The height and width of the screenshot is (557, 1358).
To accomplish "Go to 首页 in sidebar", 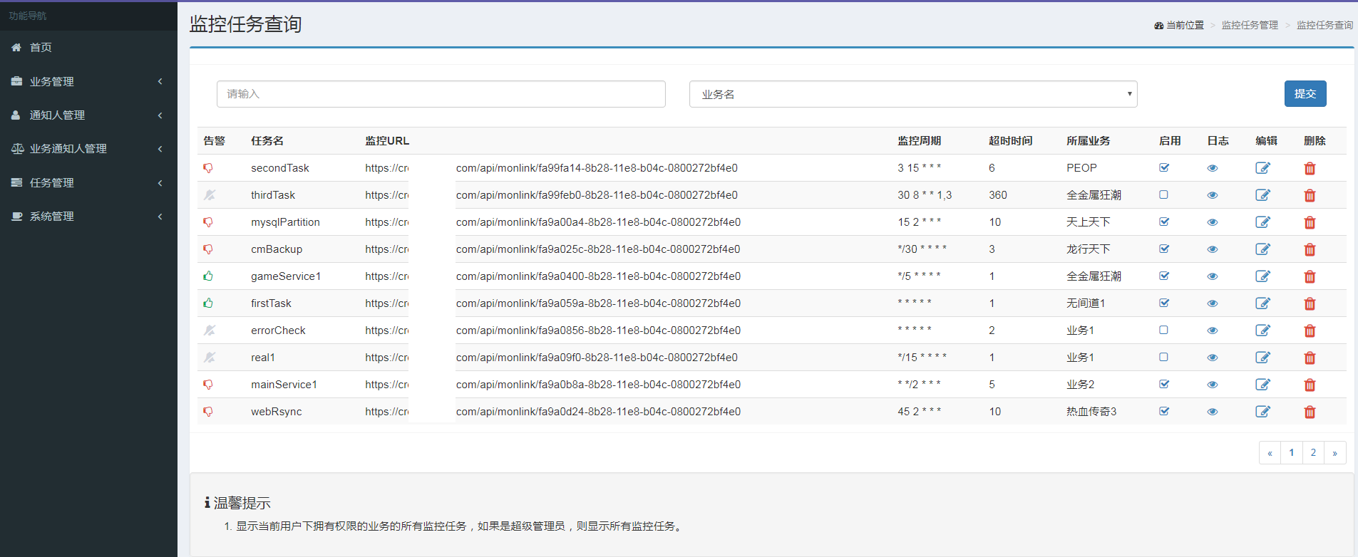I will [x=88, y=47].
